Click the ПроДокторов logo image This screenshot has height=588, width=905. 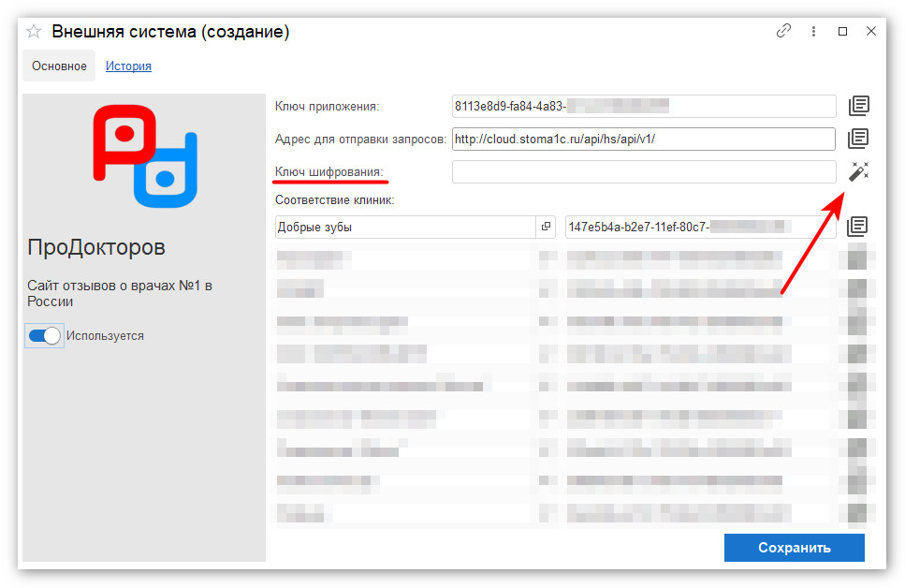(x=145, y=154)
